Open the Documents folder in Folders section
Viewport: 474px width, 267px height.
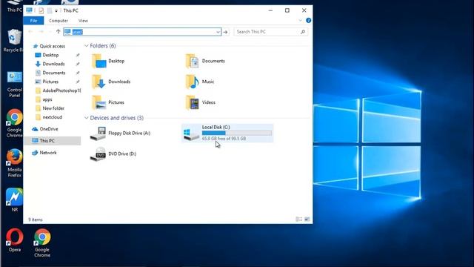point(205,61)
